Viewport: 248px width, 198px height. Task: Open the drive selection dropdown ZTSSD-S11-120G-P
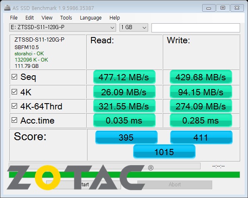pyautogui.click(x=63, y=27)
